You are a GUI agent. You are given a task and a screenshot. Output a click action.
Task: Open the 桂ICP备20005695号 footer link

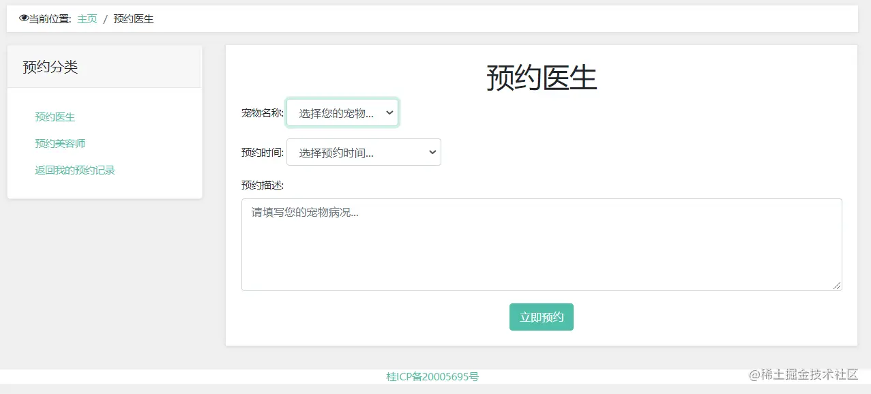432,376
